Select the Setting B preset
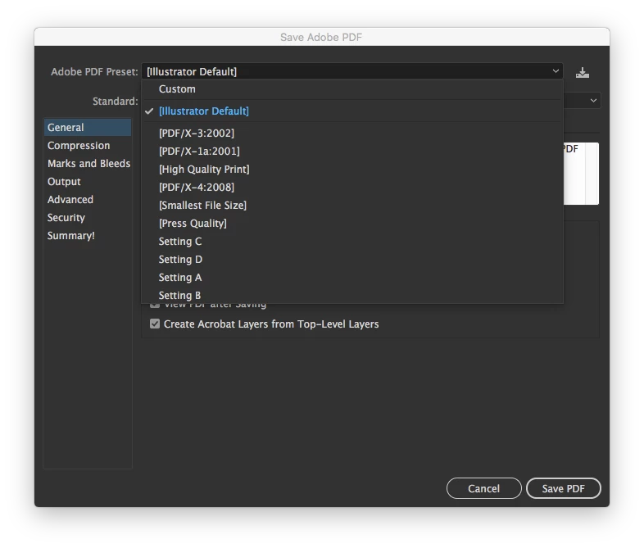644x548 pixels. pos(352,296)
